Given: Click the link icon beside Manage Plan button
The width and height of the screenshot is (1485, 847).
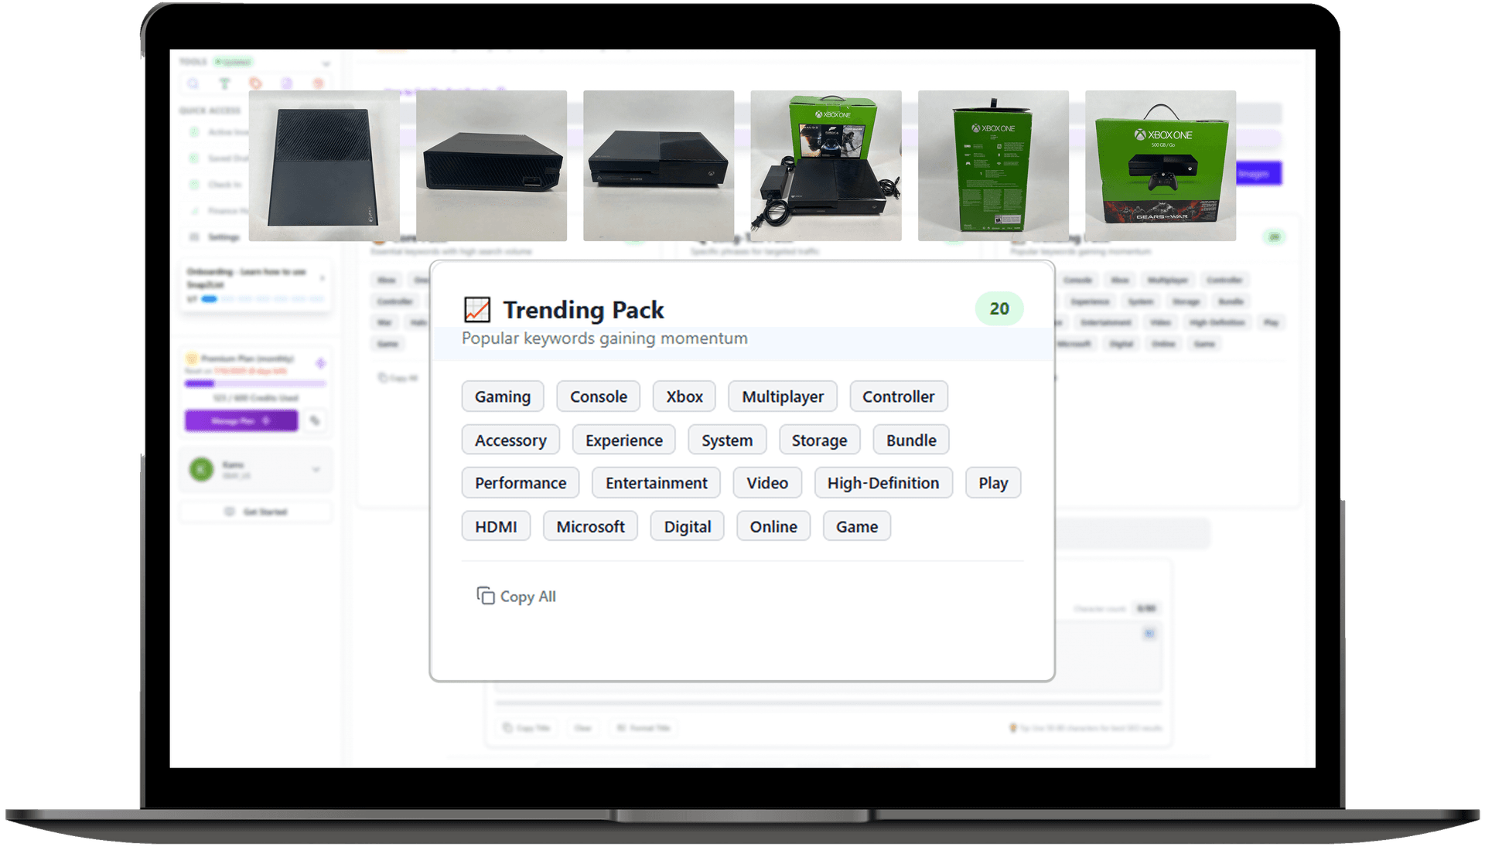Looking at the screenshot, I should click(315, 420).
